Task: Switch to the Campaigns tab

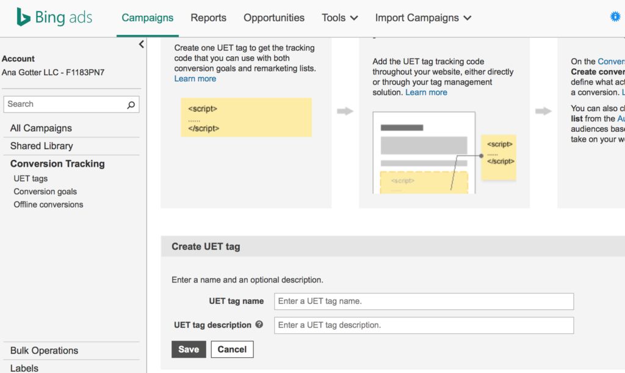Action: [x=147, y=18]
